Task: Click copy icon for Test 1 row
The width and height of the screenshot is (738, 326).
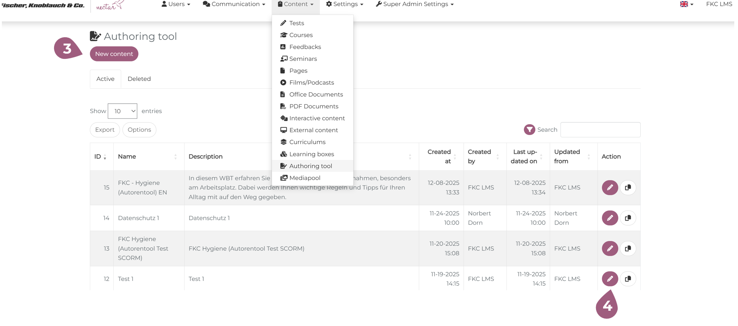Action: click(628, 279)
